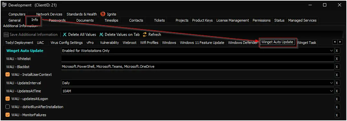Enable WAU - doNotRunAfterInstallation checkbox

(8, 107)
